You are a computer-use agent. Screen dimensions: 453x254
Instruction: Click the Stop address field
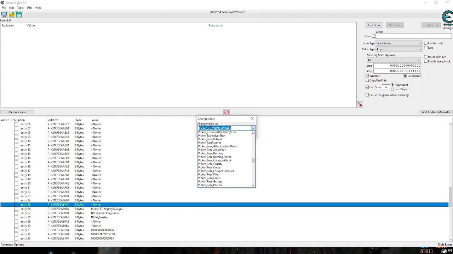tap(397, 71)
